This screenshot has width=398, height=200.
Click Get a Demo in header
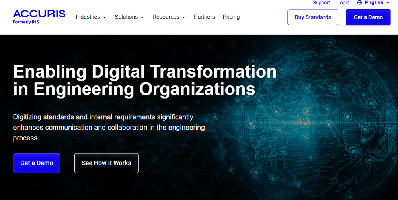[x=368, y=17]
